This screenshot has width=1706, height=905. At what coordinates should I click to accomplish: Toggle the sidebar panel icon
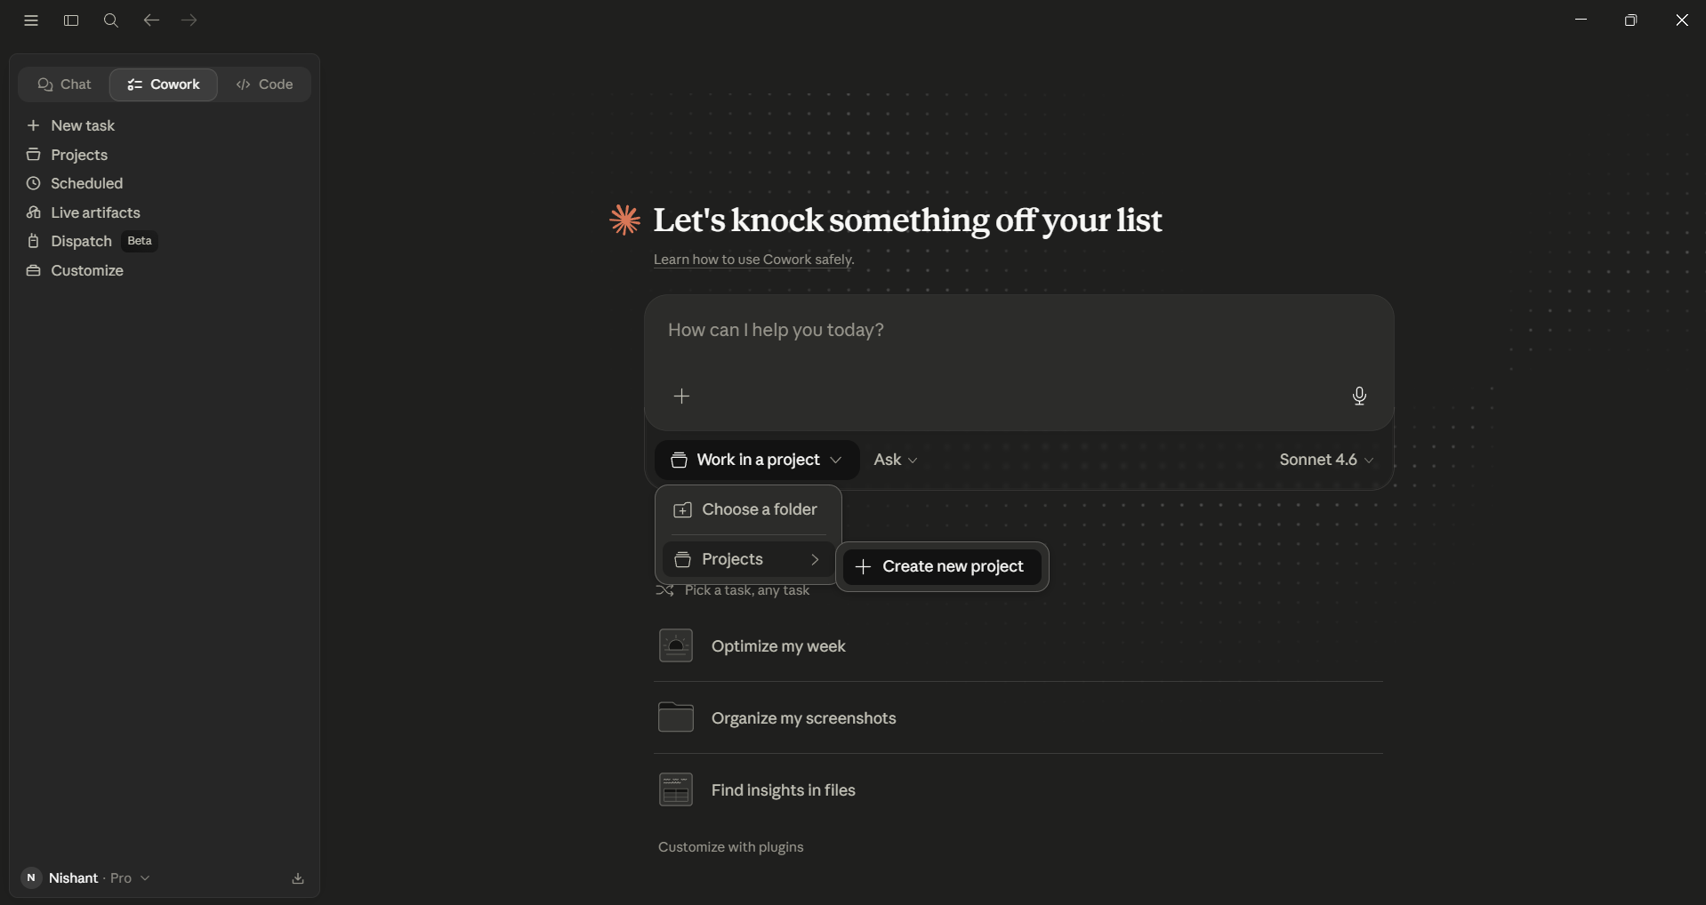pos(71,20)
